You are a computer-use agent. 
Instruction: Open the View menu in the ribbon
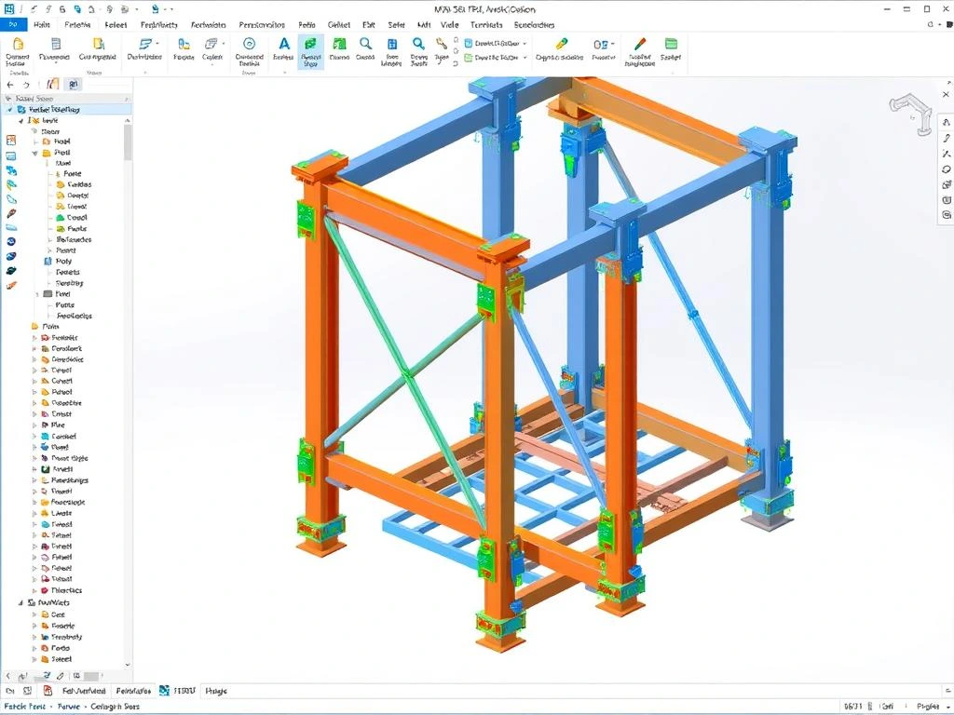click(x=450, y=25)
